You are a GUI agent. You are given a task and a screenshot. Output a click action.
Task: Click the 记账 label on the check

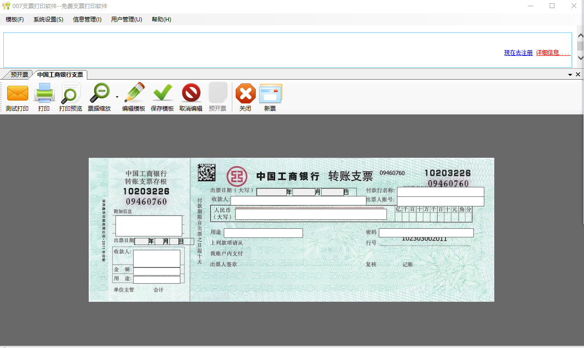407,264
